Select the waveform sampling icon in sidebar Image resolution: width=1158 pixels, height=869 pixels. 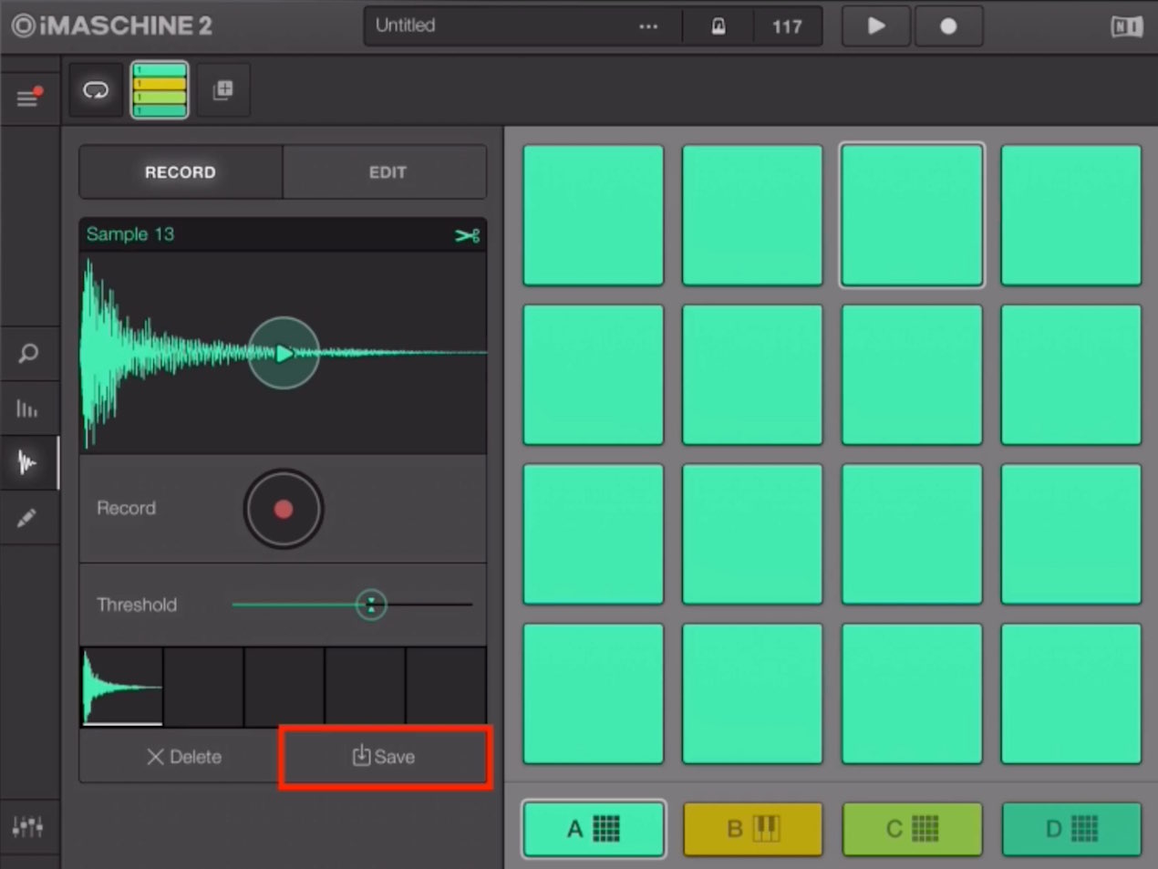(x=27, y=463)
